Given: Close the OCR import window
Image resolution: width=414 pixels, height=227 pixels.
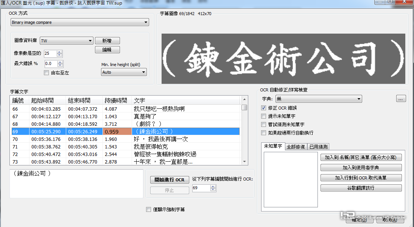Looking at the screenshot, I should [x=404, y=2].
